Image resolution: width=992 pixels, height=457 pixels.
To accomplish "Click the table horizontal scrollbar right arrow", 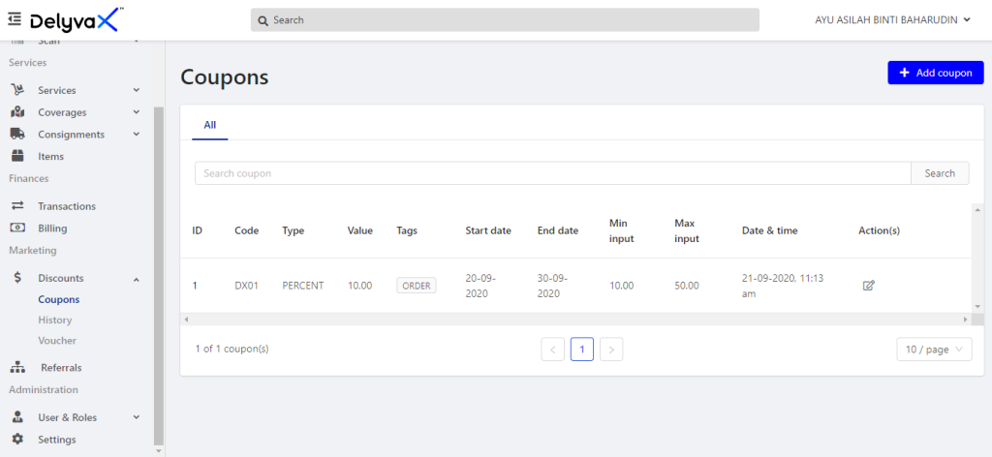I will click(966, 320).
